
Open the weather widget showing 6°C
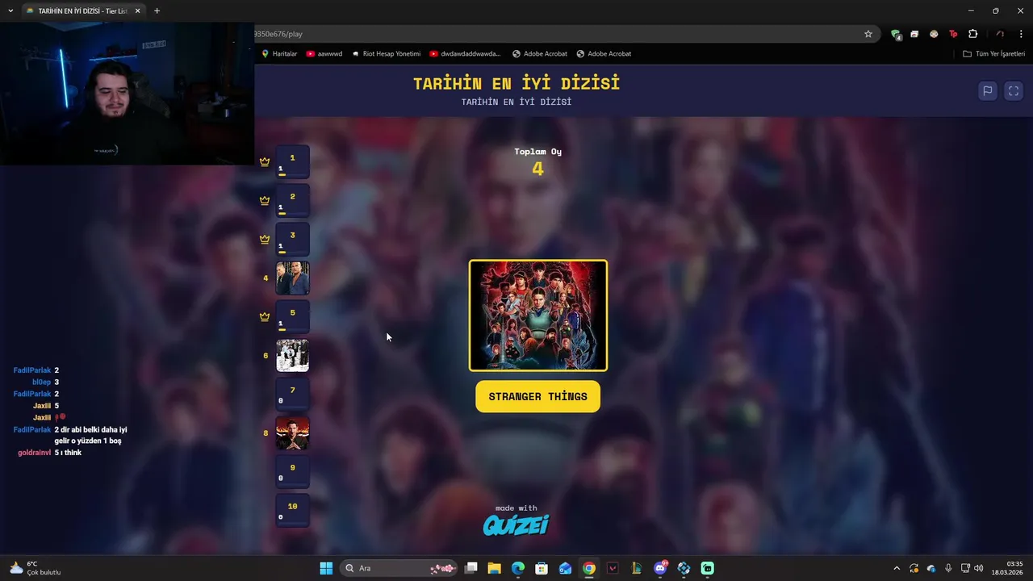[x=34, y=568]
